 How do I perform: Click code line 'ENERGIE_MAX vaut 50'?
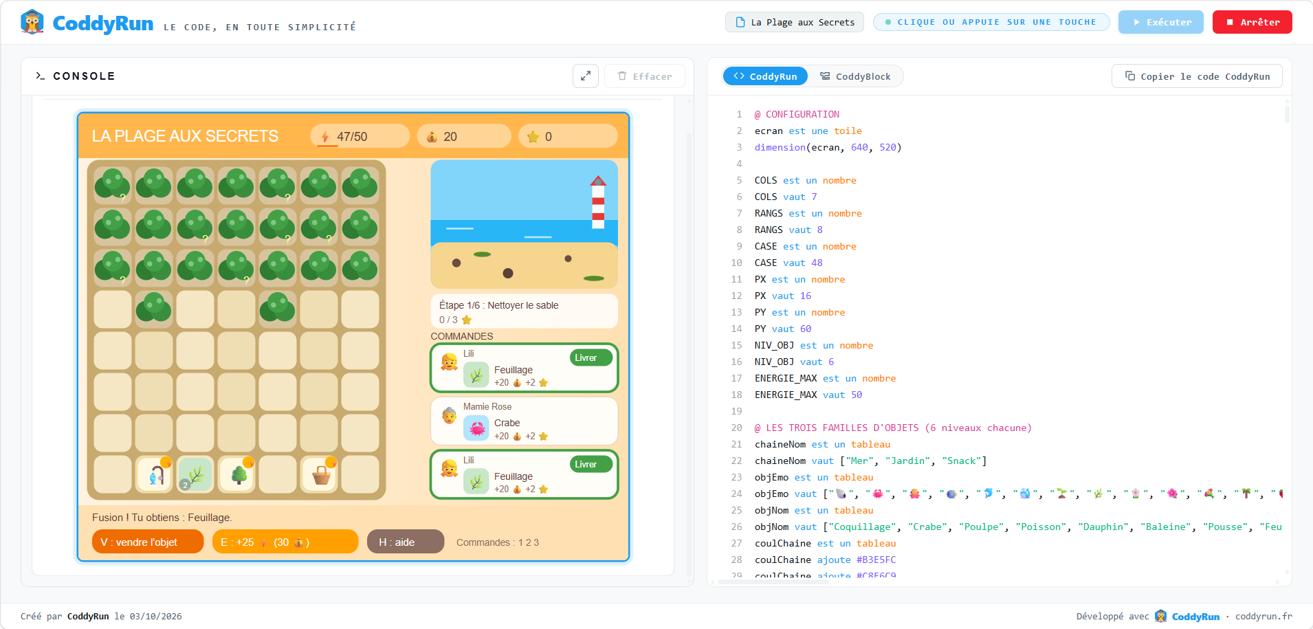point(808,395)
